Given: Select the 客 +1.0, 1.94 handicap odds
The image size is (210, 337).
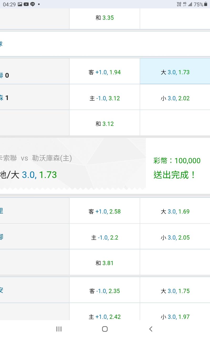Looking at the screenshot, I should [x=104, y=72].
